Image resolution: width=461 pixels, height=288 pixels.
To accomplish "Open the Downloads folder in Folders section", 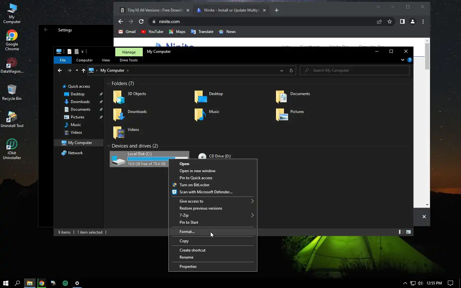I will coord(119,115).
